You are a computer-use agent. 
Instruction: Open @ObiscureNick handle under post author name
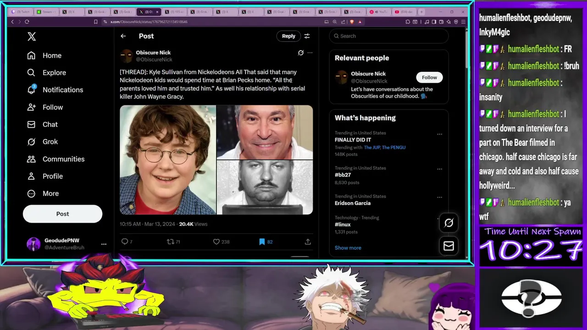click(154, 60)
